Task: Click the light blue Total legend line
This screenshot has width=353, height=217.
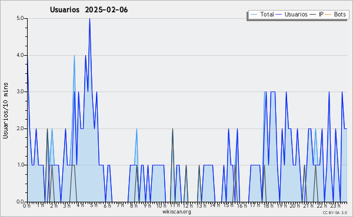Action: click(x=254, y=15)
